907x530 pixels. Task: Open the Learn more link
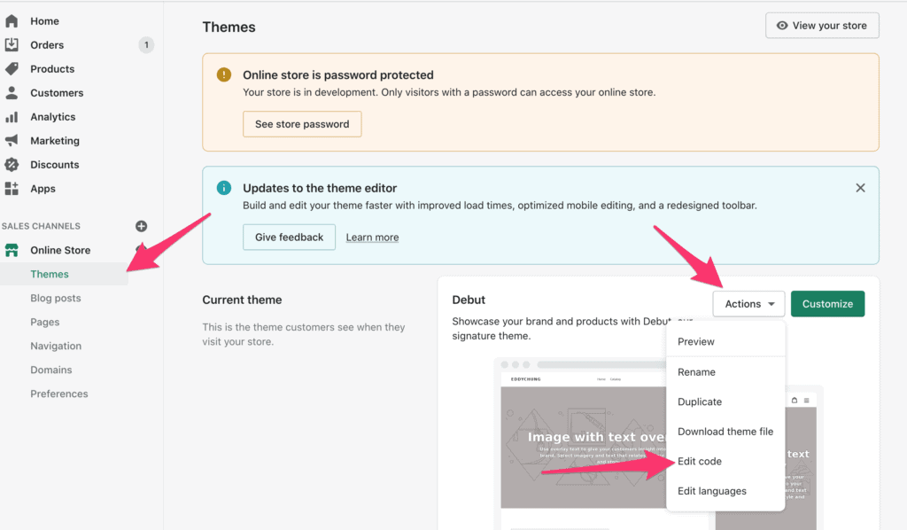point(371,237)
